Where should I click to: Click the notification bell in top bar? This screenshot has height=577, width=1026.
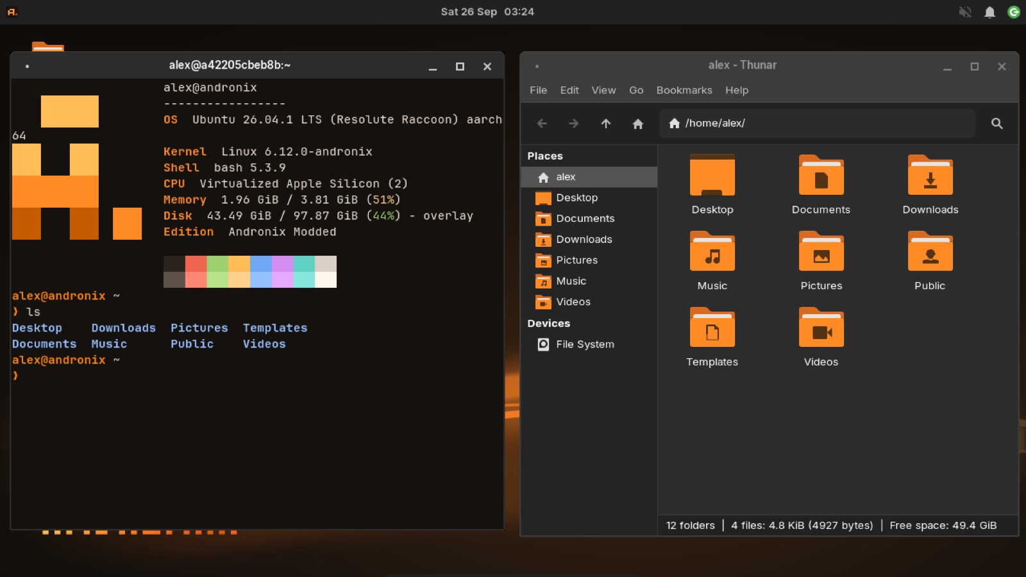click(x=989, y=12)
